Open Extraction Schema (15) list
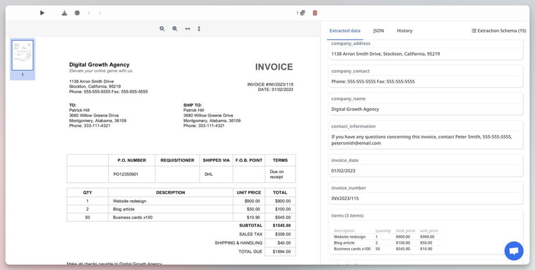This screenshot has width=535, height=270. tap(498, 30)
